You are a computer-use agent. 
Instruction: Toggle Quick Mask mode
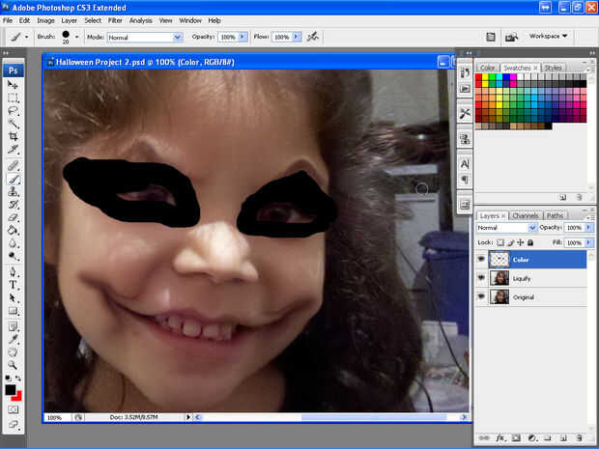(x=13, y=409)
